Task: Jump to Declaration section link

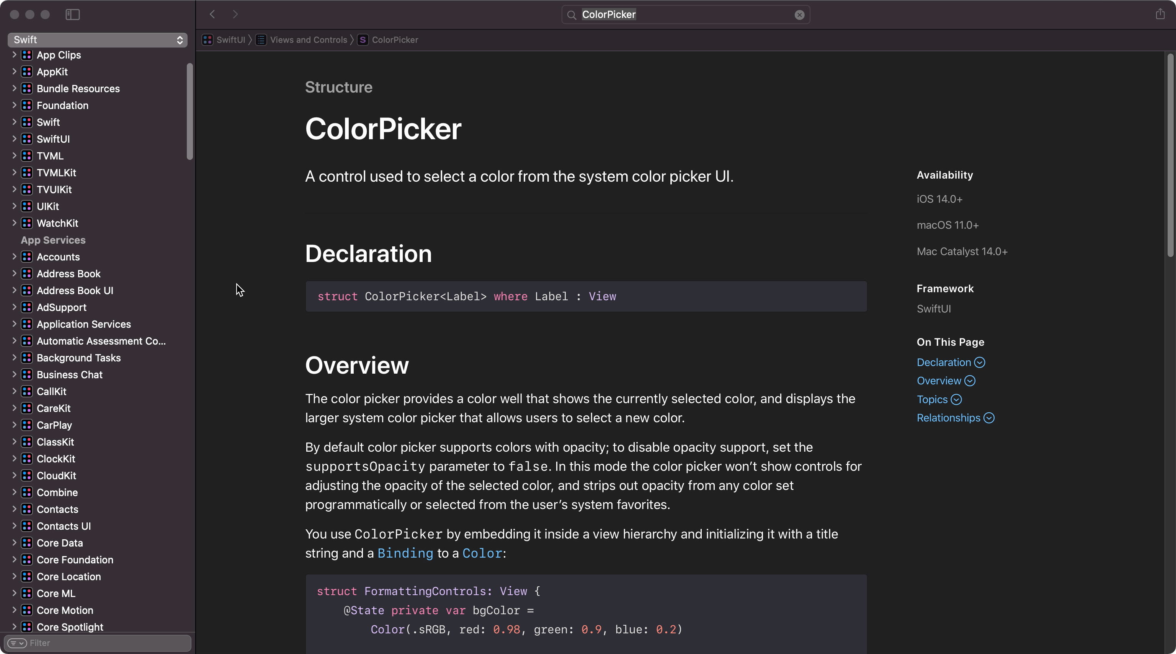Action: click(951, 362)
